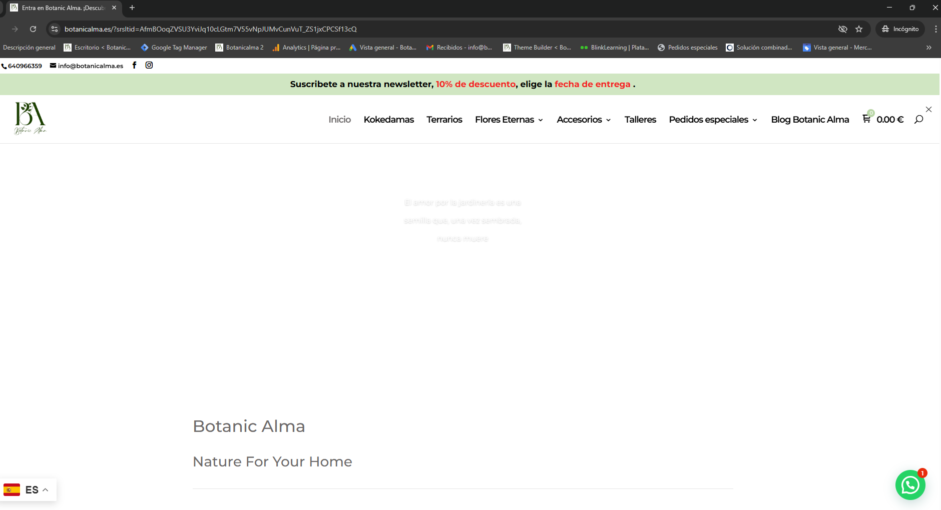Open Google Tag Manager bookmark
This screenshot has height=510, width=941.
click(174, 48)
